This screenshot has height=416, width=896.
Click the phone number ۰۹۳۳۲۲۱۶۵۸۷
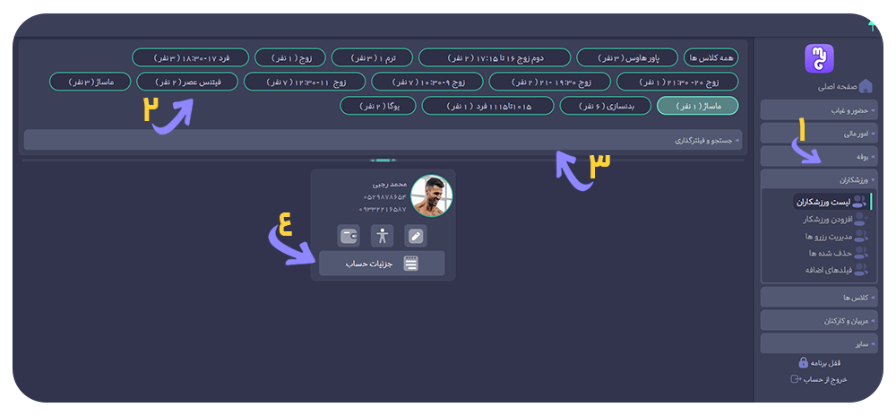pyautogui.click(x=383, y=209)
